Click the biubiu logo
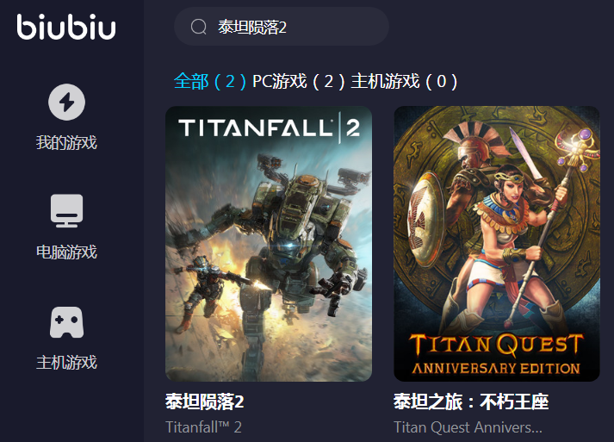This screenshot has height=442, width=614. click(66, 27)
